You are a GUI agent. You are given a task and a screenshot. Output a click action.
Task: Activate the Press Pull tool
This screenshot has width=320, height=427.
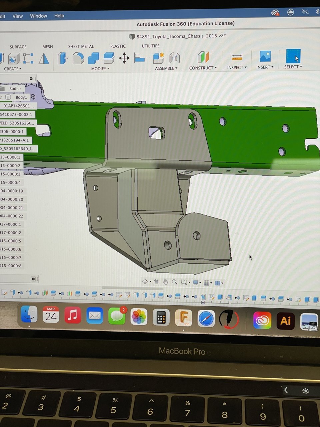coord(62,58)
